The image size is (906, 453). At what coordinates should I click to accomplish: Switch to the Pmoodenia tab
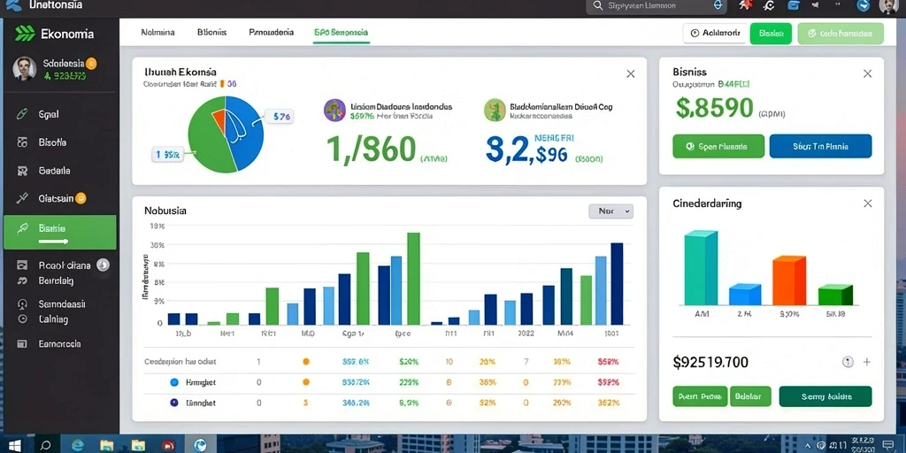pyautogui.click(x=271, y=33)
